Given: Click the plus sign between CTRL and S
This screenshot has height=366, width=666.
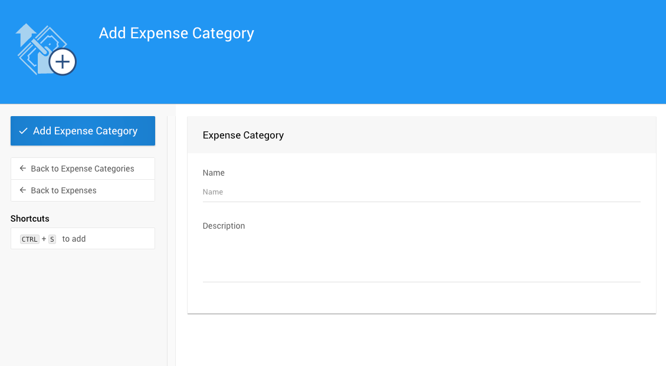Looking at the screenshot, I should click(44, 239).
